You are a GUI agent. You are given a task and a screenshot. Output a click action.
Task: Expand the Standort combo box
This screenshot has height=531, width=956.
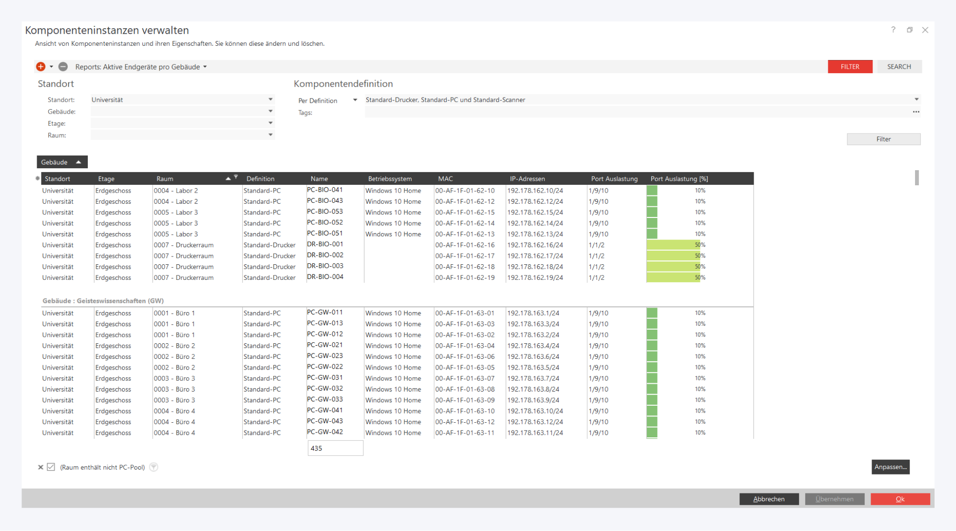click(x=270, y=99)
